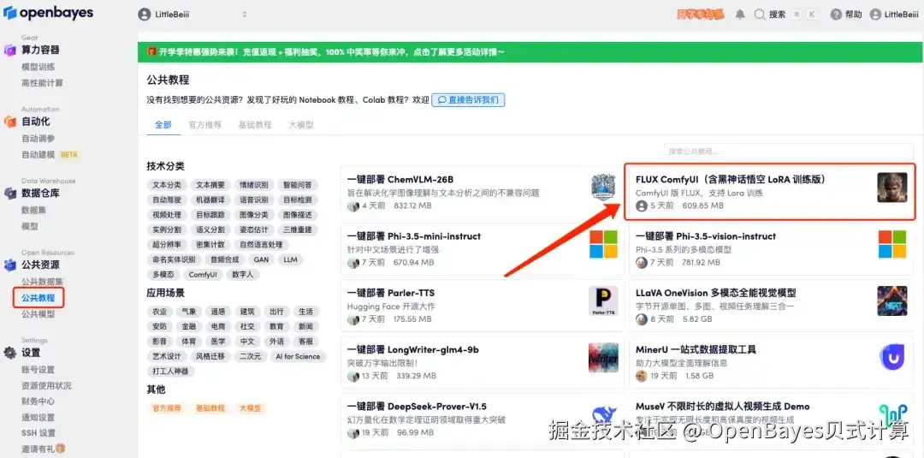Select the AI for Science tag
924x458 pixels.
pos(298,357)
